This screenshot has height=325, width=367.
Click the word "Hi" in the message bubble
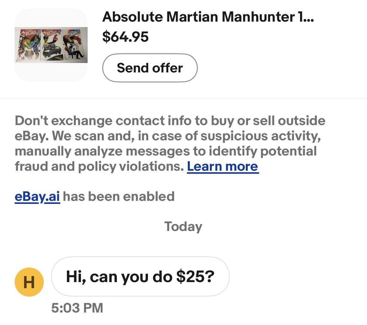[x=75, y=276]
